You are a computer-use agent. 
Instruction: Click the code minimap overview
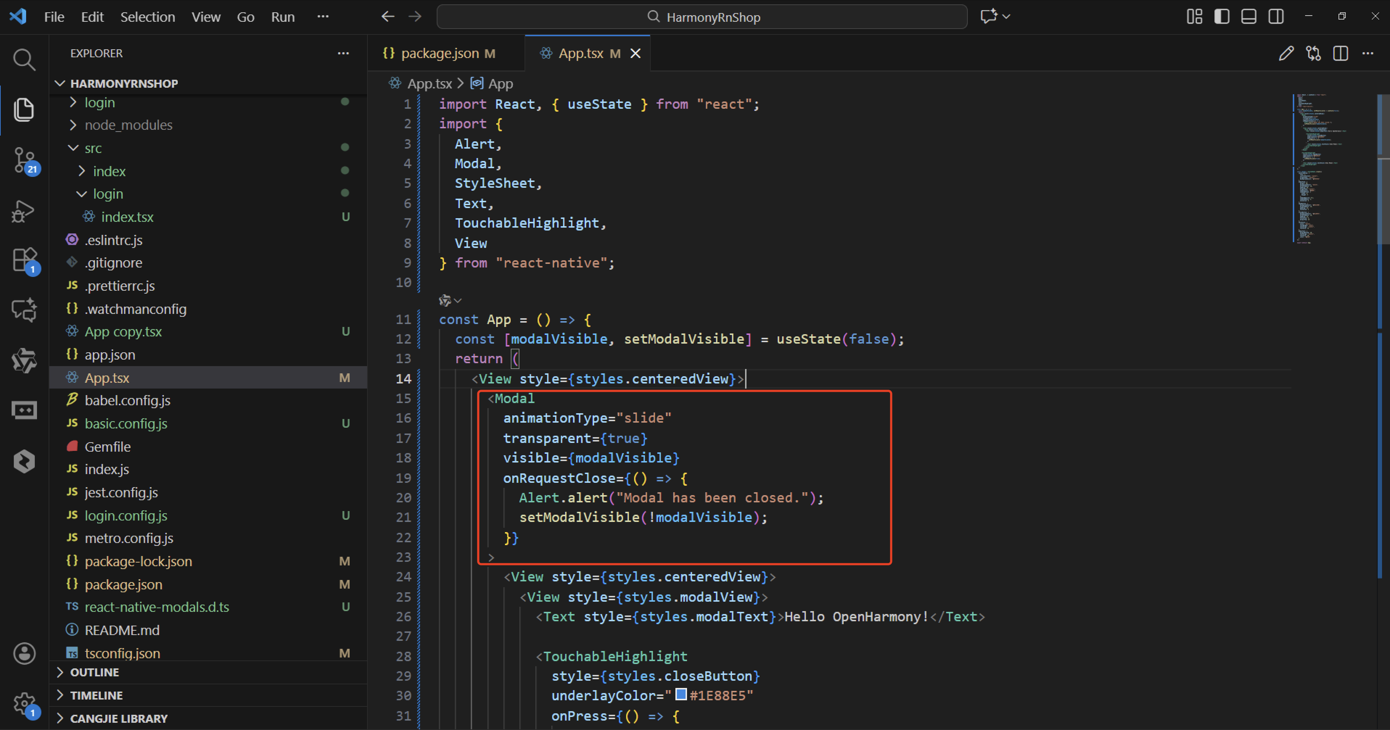click(1333, 169)
